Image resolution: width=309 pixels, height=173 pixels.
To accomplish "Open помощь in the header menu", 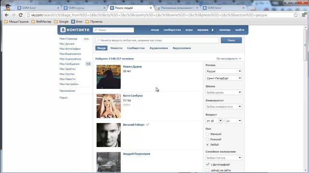I will tap(225, 30).
